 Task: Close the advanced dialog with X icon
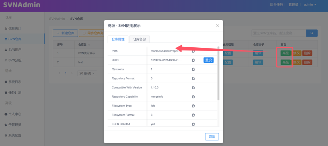click(x=217, y=26)
